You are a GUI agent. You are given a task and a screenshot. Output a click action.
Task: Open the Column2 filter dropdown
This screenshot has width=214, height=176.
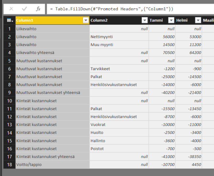145,20
